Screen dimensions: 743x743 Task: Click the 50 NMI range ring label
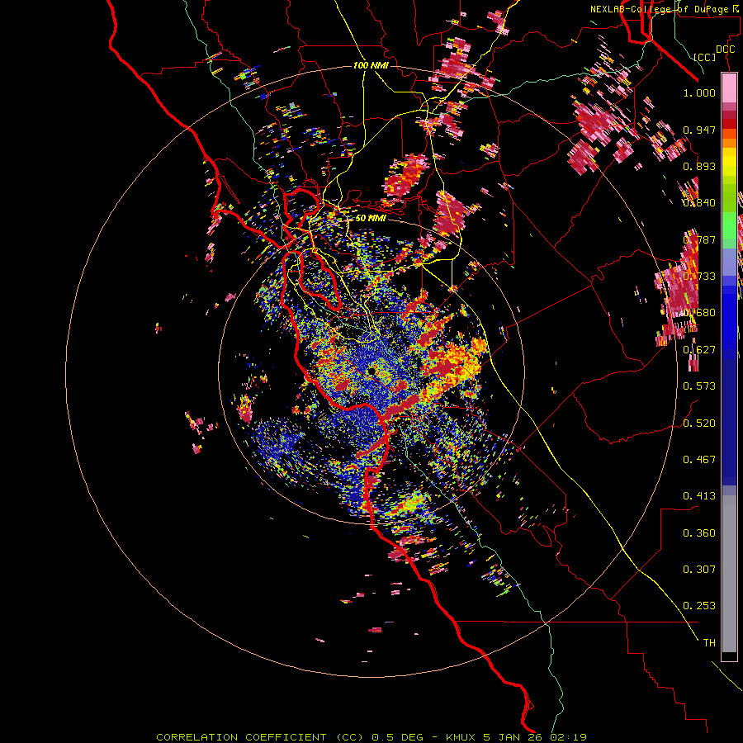click(371, 218)
